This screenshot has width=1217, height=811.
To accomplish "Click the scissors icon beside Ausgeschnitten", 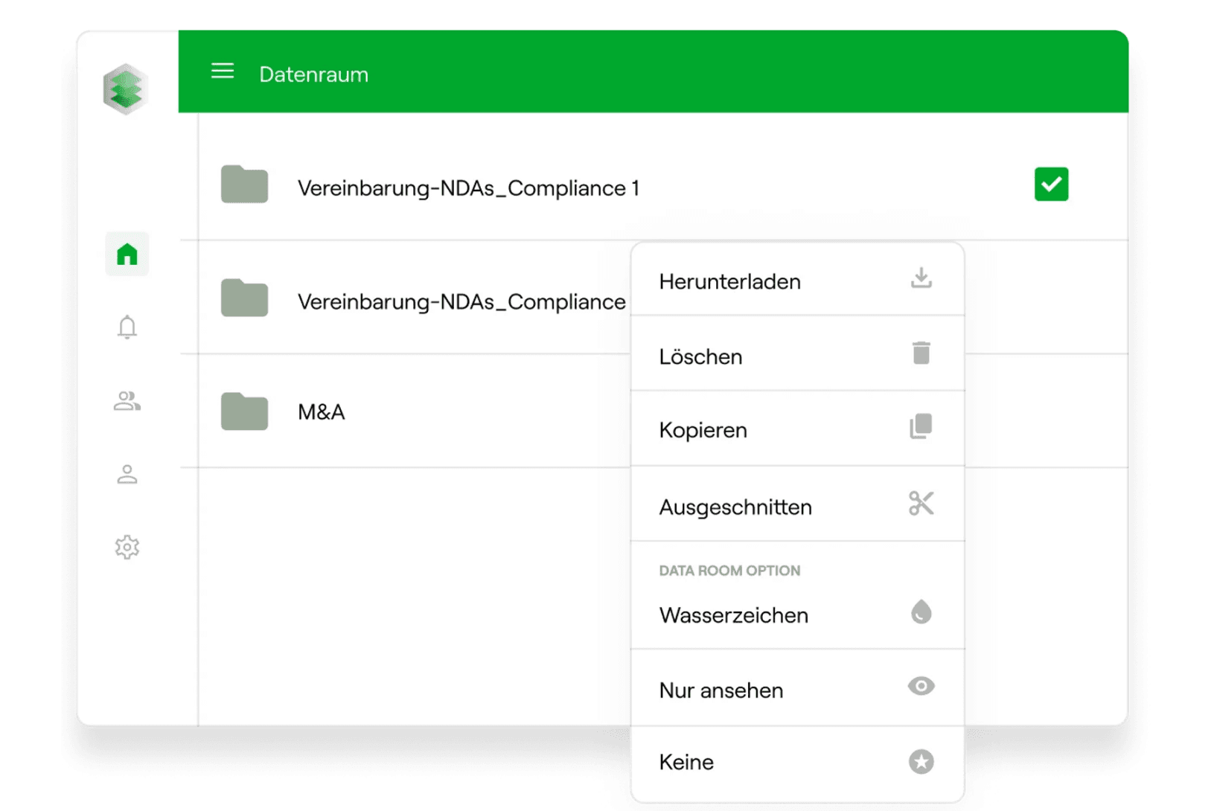I will pos(921,504).
